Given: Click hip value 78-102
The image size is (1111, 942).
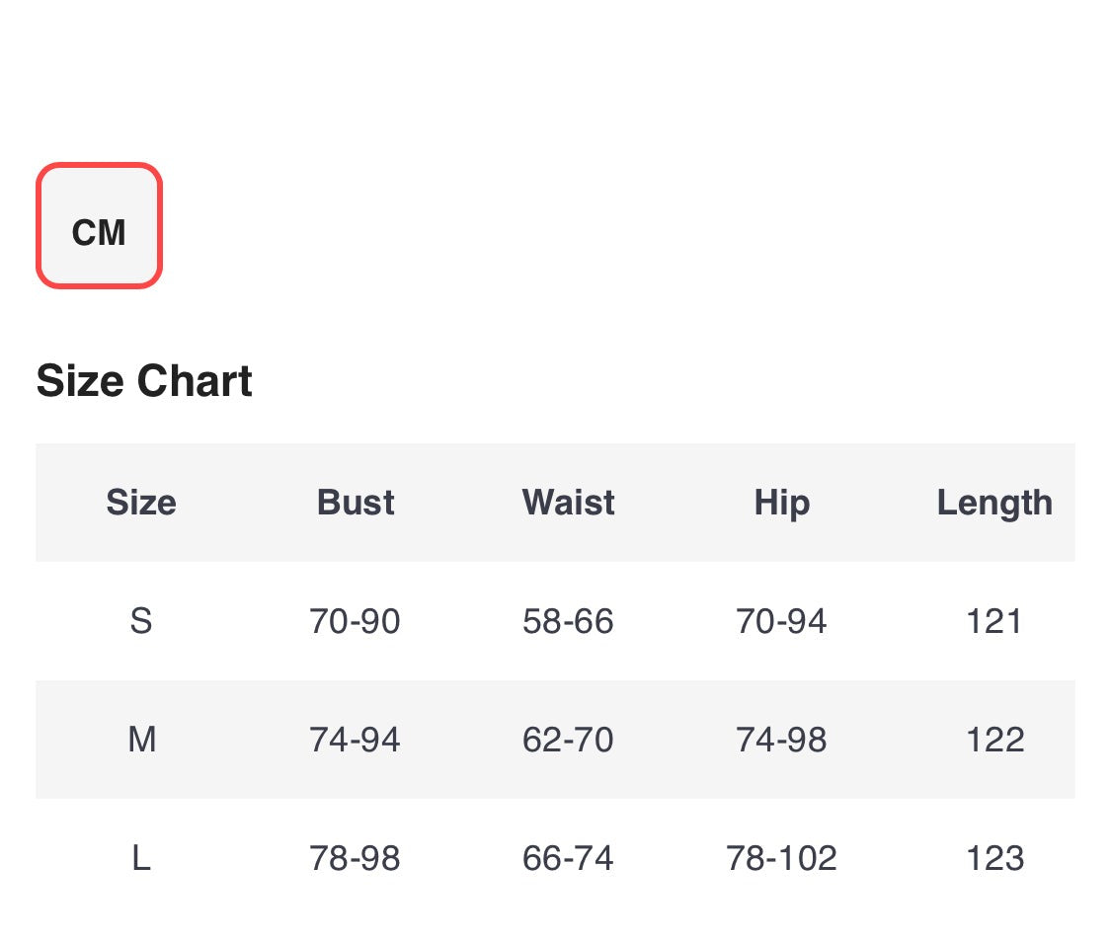Looking at the screenshot, I should click(x=781, y=858).
